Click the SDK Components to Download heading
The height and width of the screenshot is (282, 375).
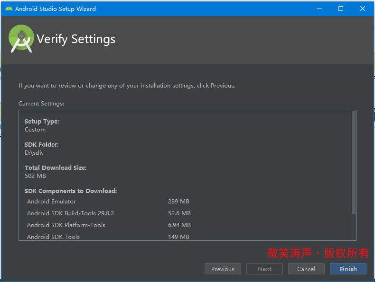point(71,191)
